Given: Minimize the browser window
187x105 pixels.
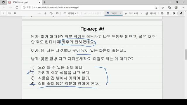Looking at the screenshot, I should (x=170, y=2).
